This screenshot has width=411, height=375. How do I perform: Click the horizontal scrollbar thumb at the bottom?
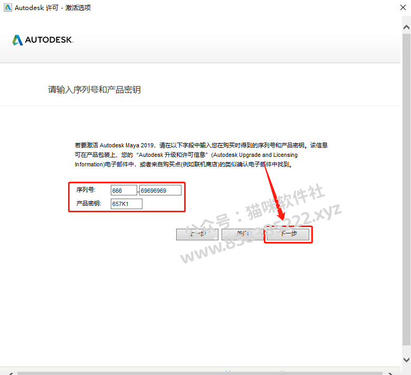pyautogui.click(x=200, y=373)
